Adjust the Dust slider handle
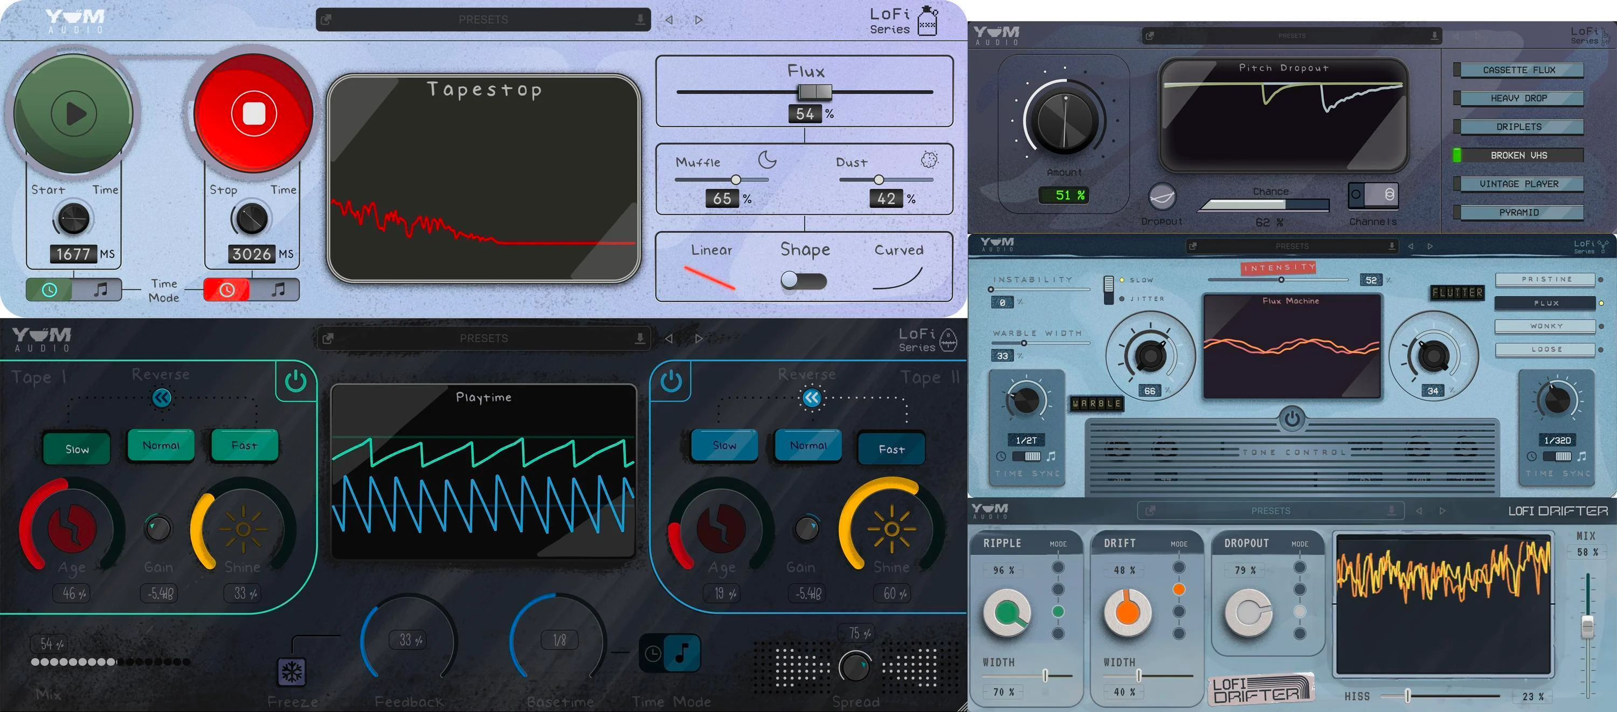This screenshot has width=1617, height=712. pyautogui.click(x=879, y=179)
